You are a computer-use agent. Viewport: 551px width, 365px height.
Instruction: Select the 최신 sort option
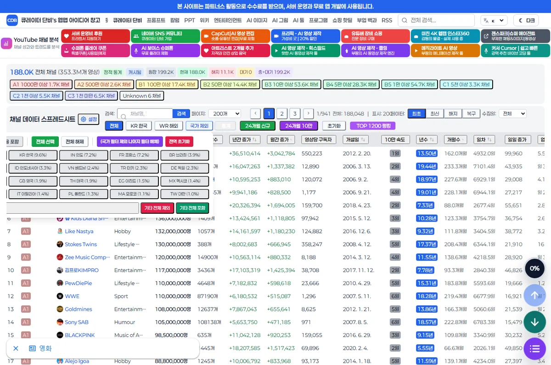[x=435, y=114]
